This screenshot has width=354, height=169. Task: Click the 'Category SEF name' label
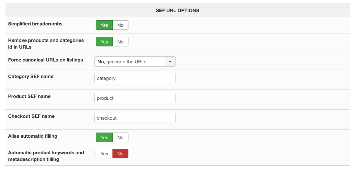(x=31, y=76)
